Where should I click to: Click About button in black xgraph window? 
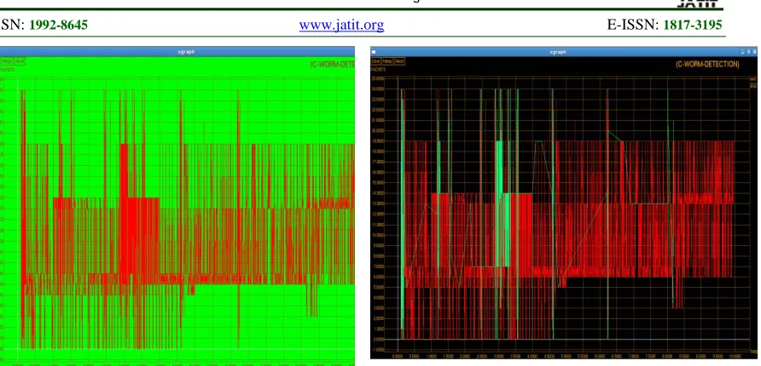click(x=399, y=61)
